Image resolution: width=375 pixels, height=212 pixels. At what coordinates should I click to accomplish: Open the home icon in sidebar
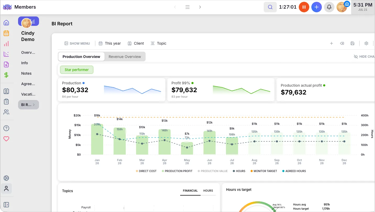click(6, 23)
